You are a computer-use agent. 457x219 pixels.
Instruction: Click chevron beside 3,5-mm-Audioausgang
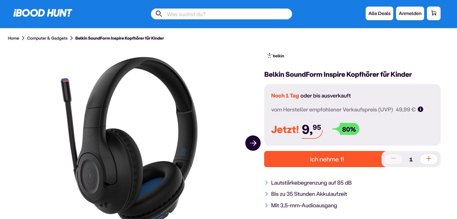pyautogui.click(x=267, y=205)
